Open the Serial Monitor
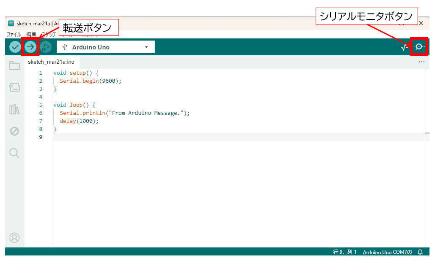Image resolution: width=432 pixels, height=258 pixels. coord(419,47)
